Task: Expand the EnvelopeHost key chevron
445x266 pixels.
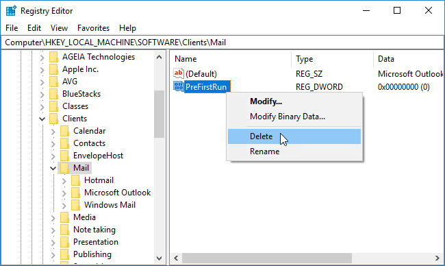Action: (53, 156)
